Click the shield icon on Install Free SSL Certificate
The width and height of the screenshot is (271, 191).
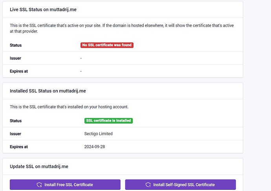[39, 185]
